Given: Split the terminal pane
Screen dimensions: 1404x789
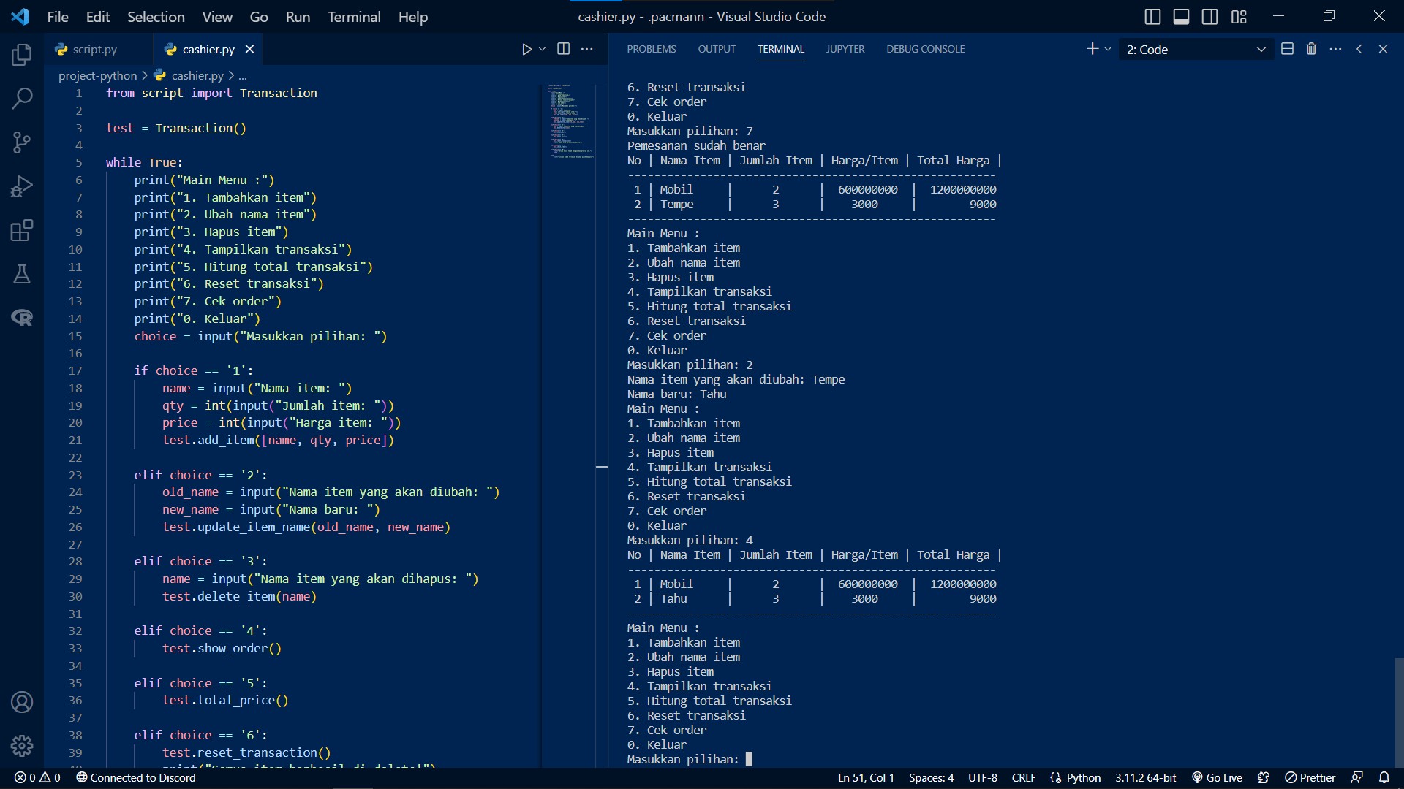Looking at the screenshot, I should point(1287,48).
